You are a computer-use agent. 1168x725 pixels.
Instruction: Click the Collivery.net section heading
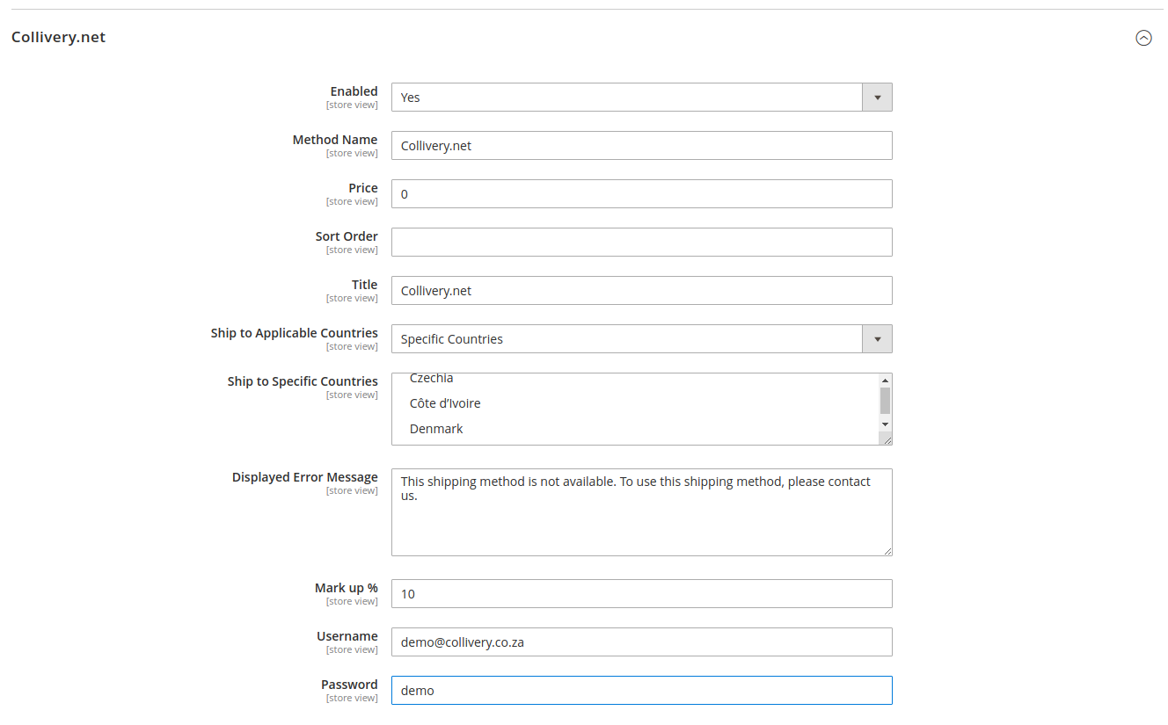pos(59,38)
